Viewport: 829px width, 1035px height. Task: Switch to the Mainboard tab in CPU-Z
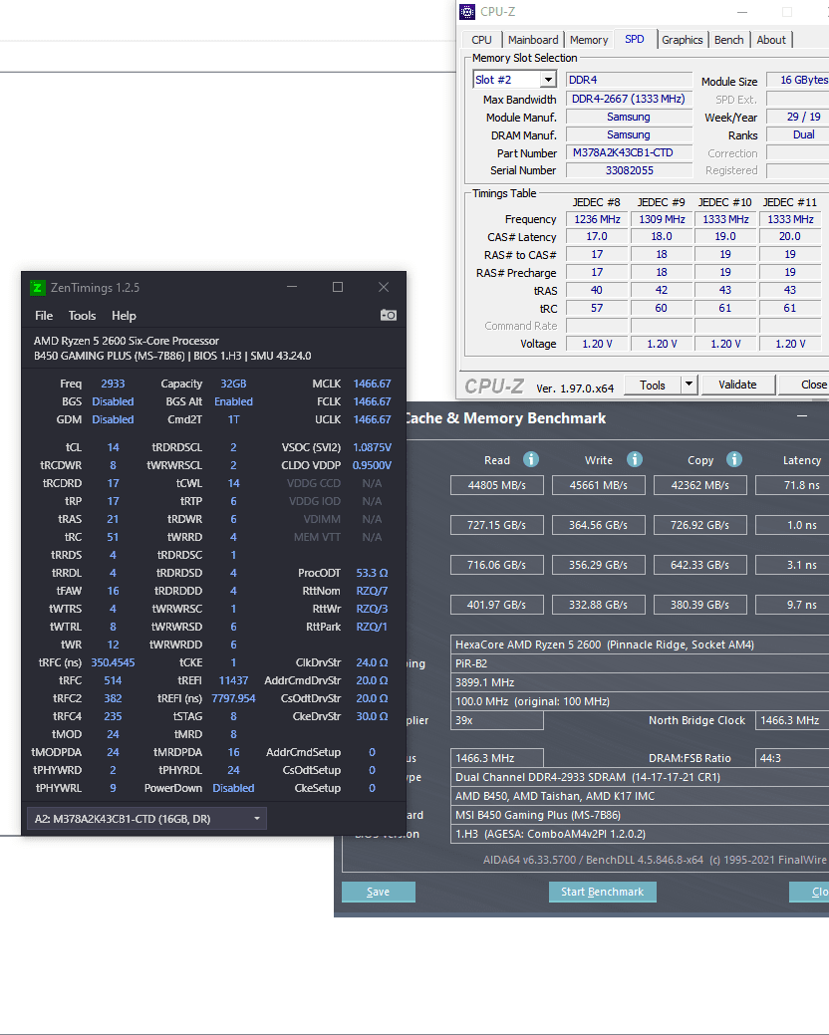(533, 40)
